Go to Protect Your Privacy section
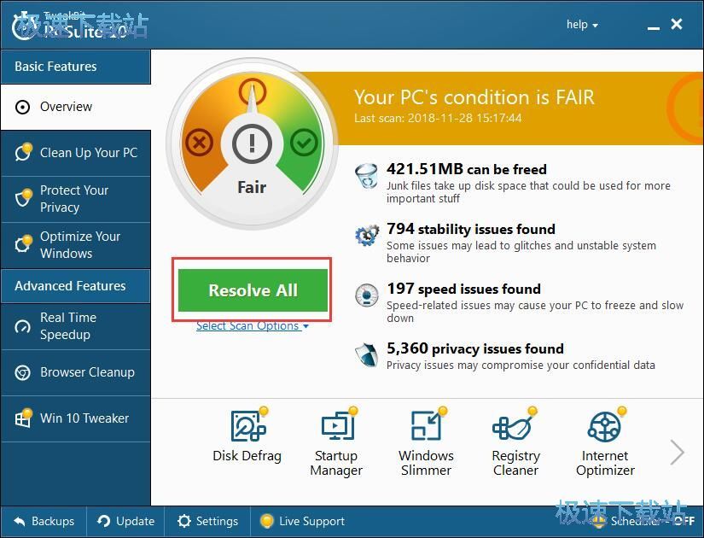Viewport: 704px width, 538px height. pyautogui.click(x=75, y=199)
